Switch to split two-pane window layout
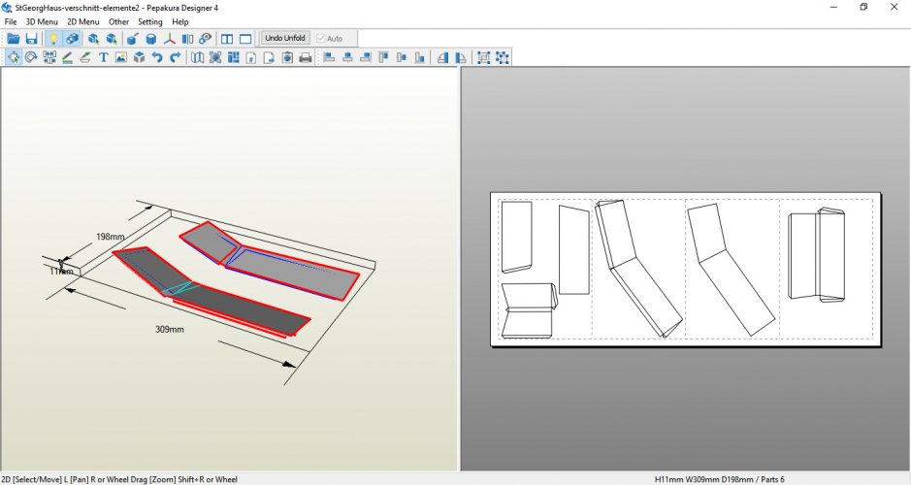The image size is (911, 485). pos(227,39)
